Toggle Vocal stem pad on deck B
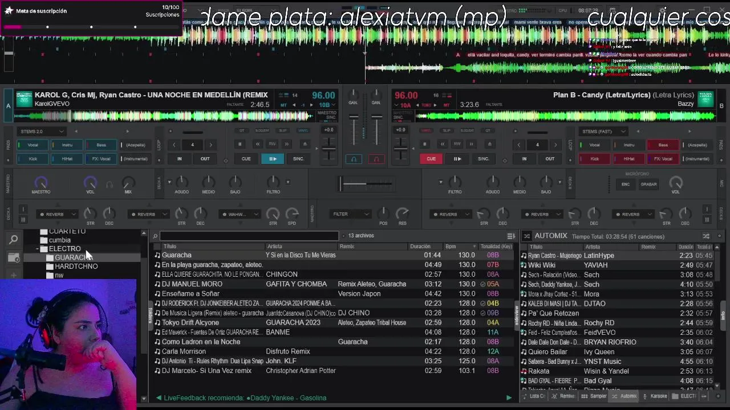The height and width of the screenshot is (410, 730). (x=595, y=145)
